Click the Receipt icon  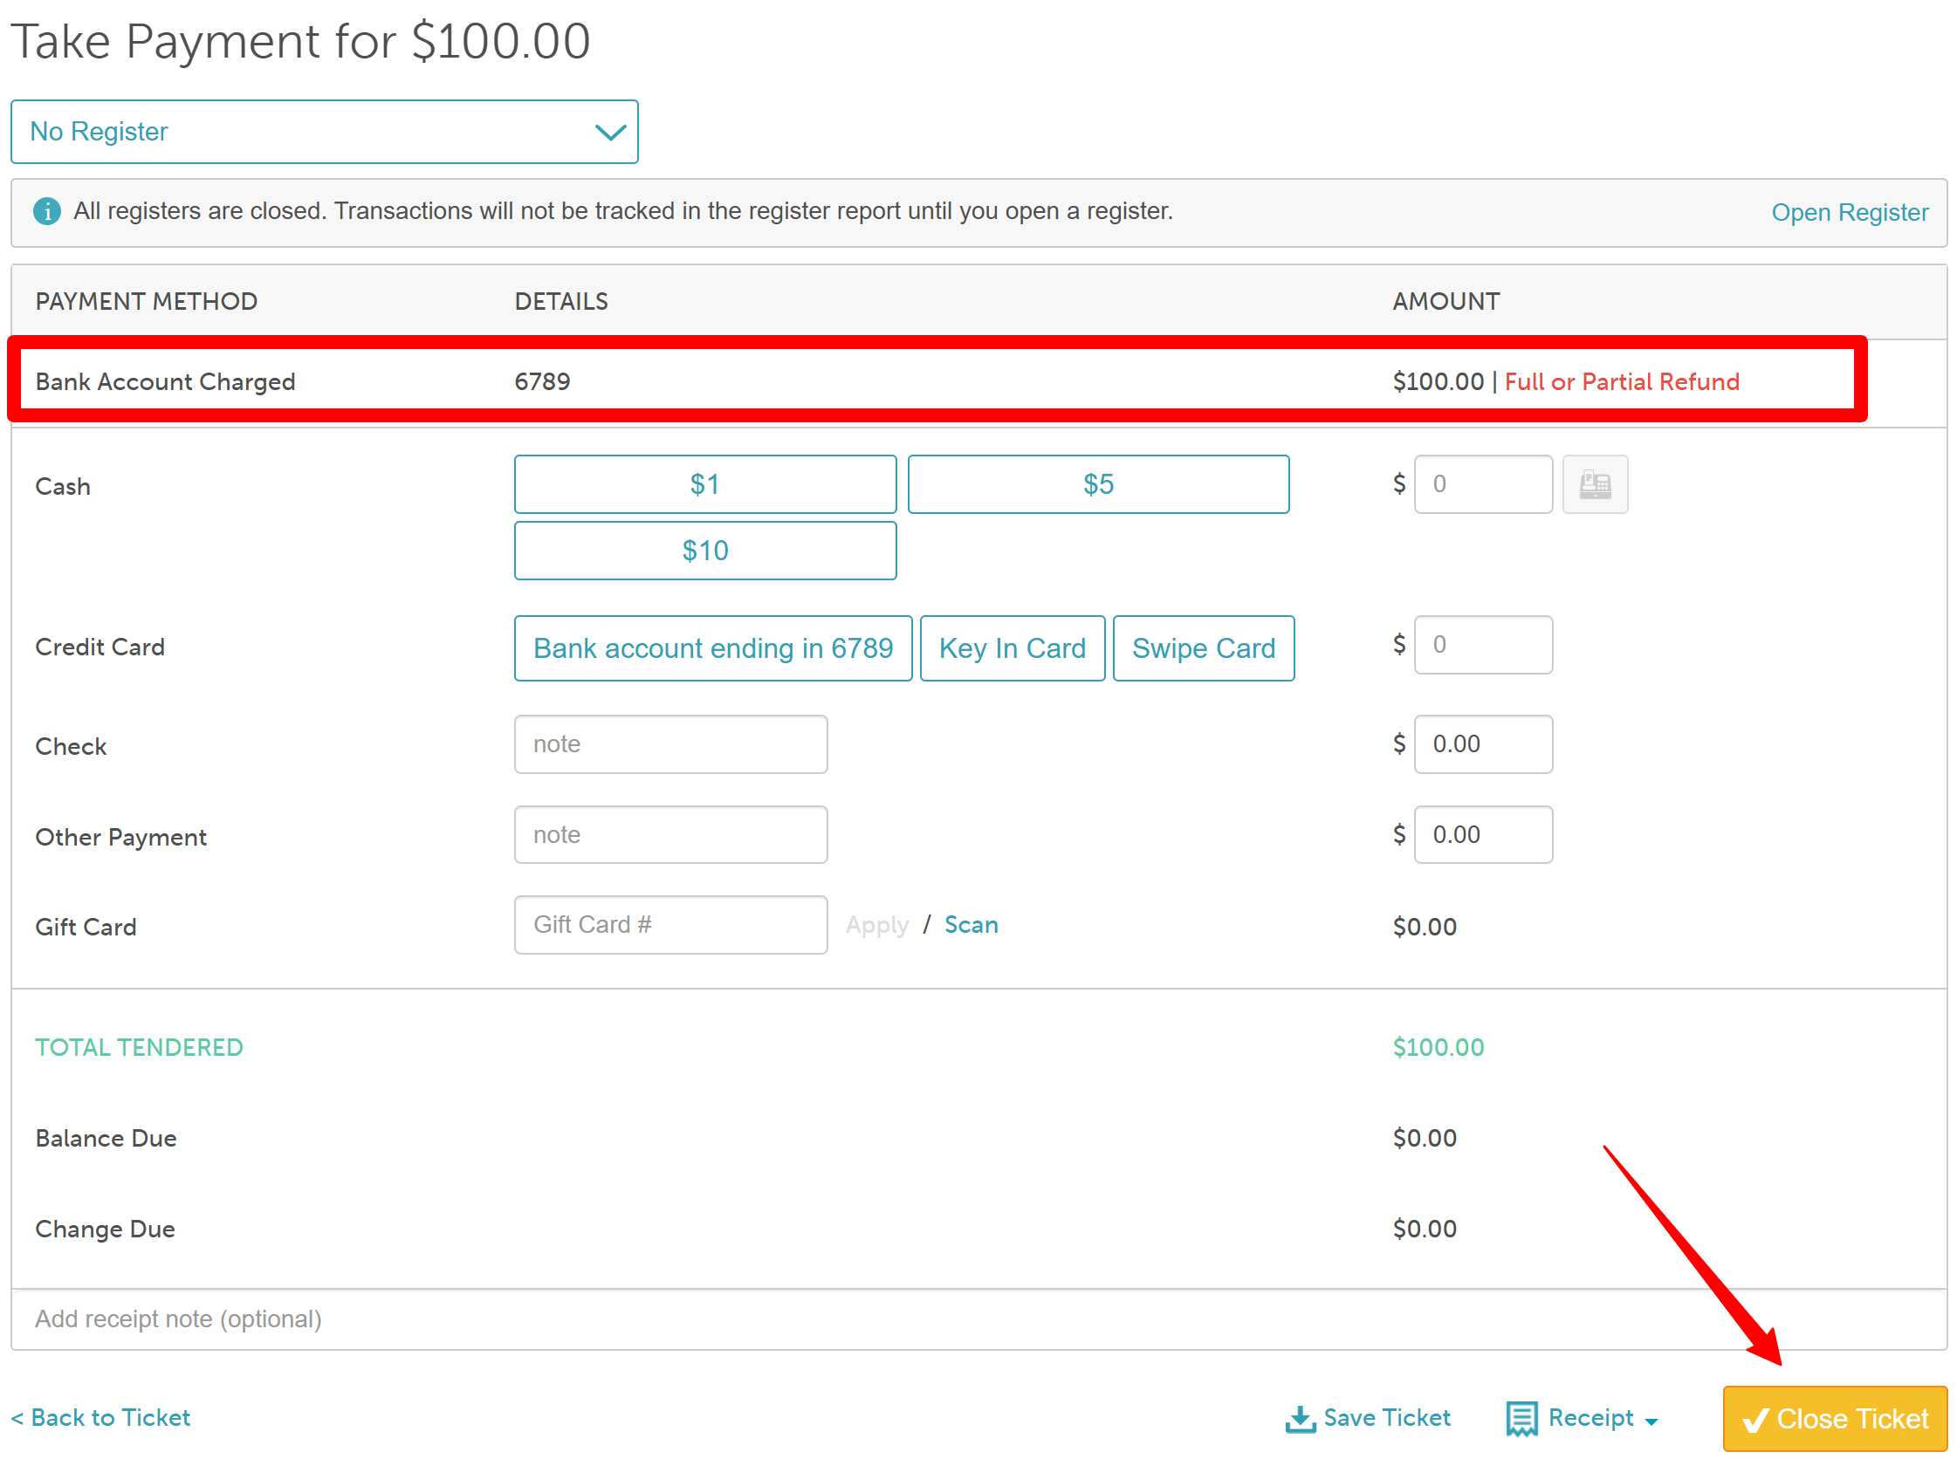click(1521, 1419)
